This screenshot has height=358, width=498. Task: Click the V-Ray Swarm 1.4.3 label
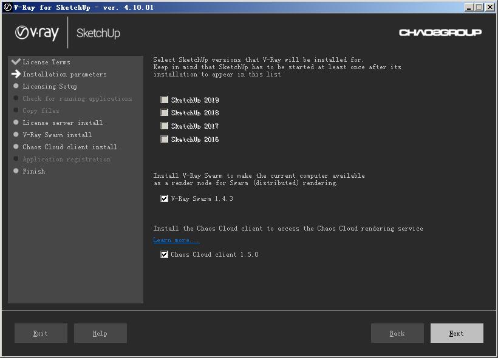pos(202,198)
